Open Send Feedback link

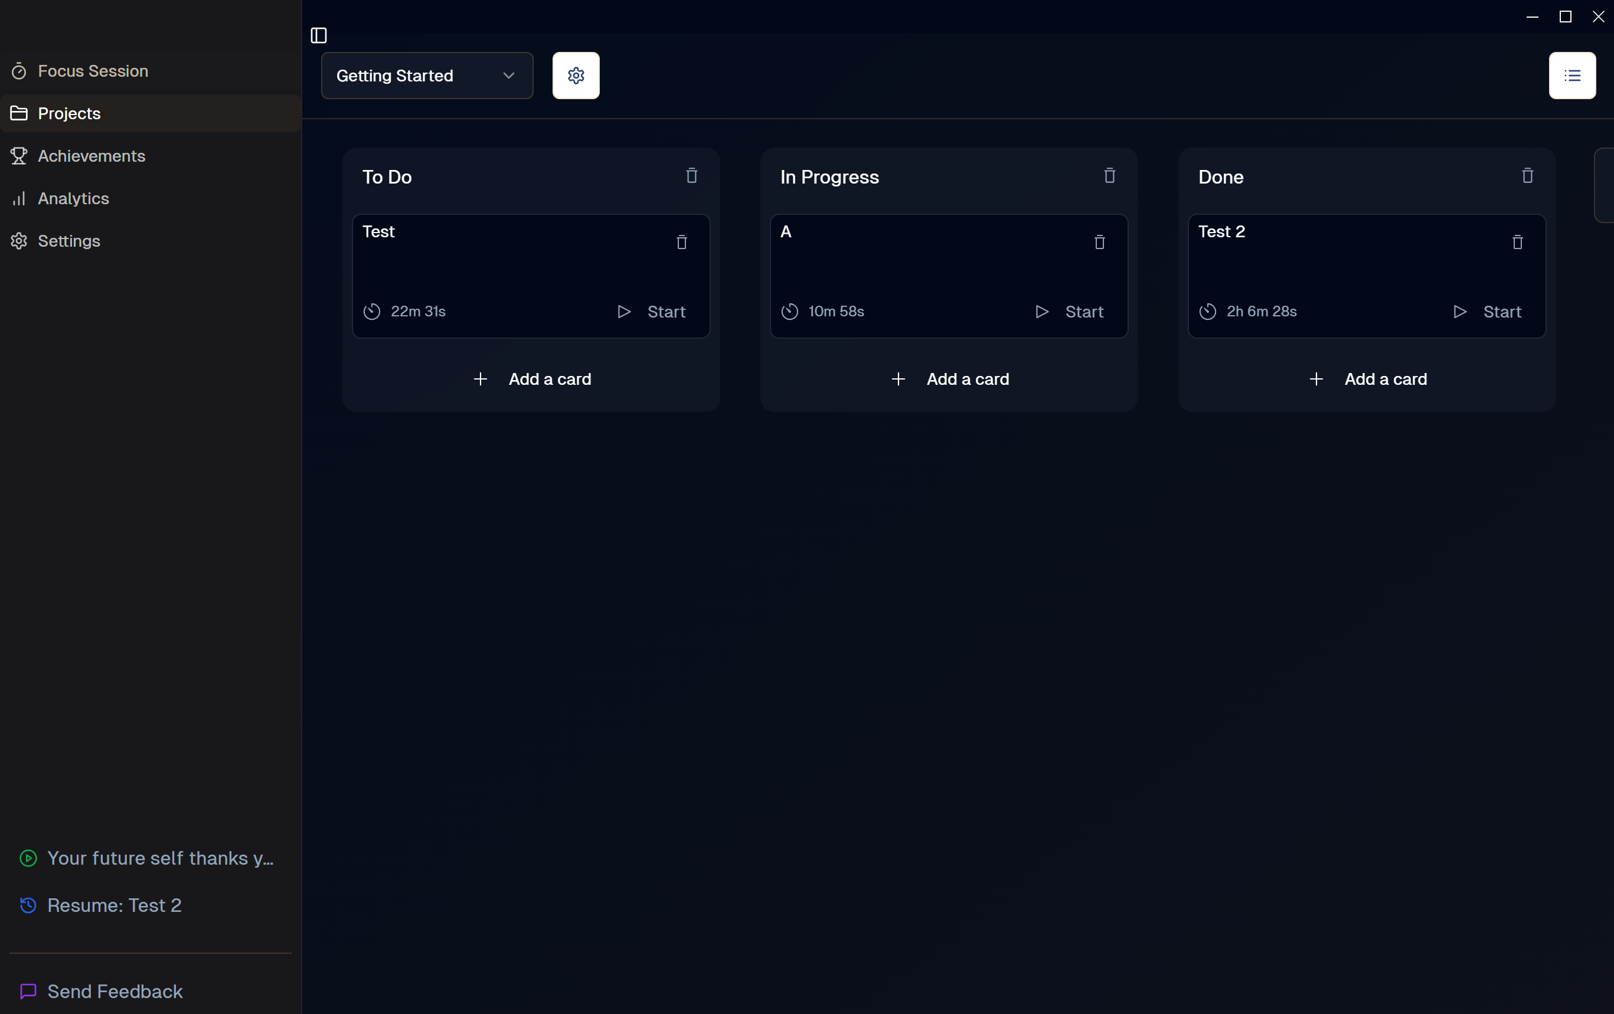tap(115, 991)
